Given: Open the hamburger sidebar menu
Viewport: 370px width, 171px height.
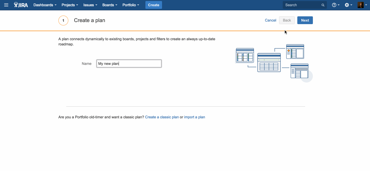Looking at the screenshot, I should tap(6, 5).
